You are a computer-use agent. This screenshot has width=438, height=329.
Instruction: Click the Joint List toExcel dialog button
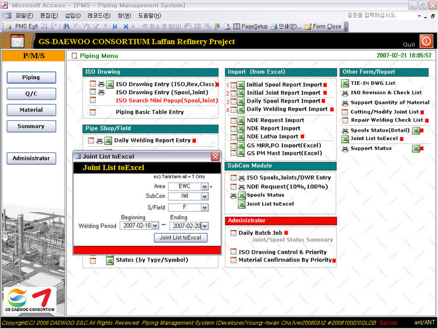pos(181,238)
